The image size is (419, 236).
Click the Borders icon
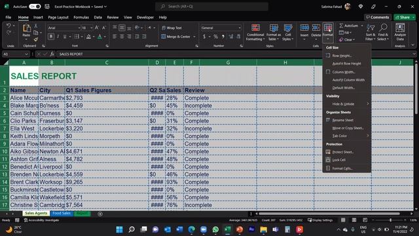point(77,37)
